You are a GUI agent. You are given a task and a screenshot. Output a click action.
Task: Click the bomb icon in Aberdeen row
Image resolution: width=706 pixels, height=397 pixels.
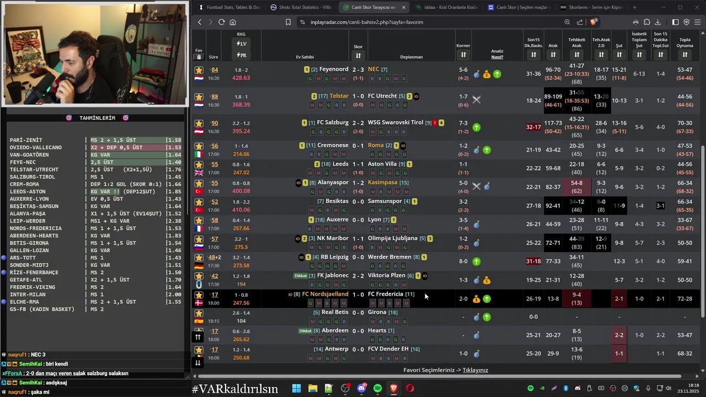[x=477, y=335]
